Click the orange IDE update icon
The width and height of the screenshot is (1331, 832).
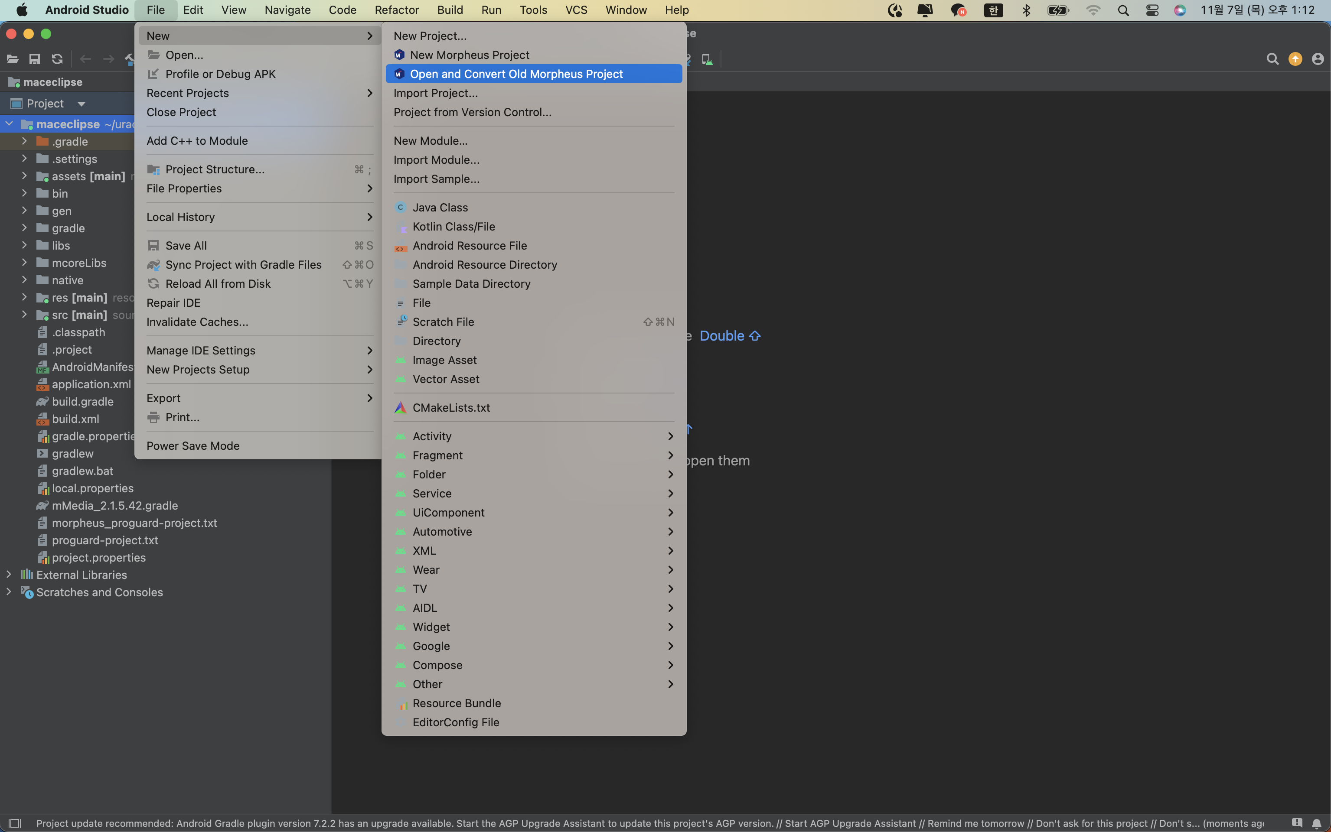pyautogui.click(x=1295, y=59)
